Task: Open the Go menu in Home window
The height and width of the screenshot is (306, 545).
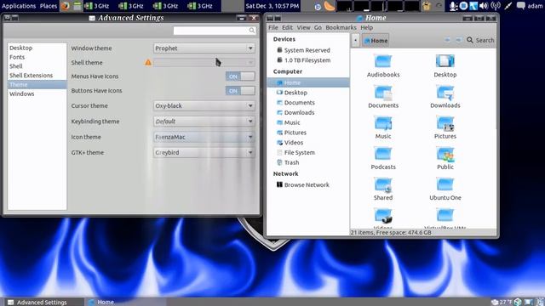Action: (318, 27)
